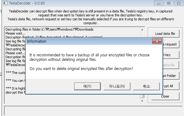Click the Decrypt Folder button edge
This screenshot has width=184, height=116.
[x=171, y=76]
